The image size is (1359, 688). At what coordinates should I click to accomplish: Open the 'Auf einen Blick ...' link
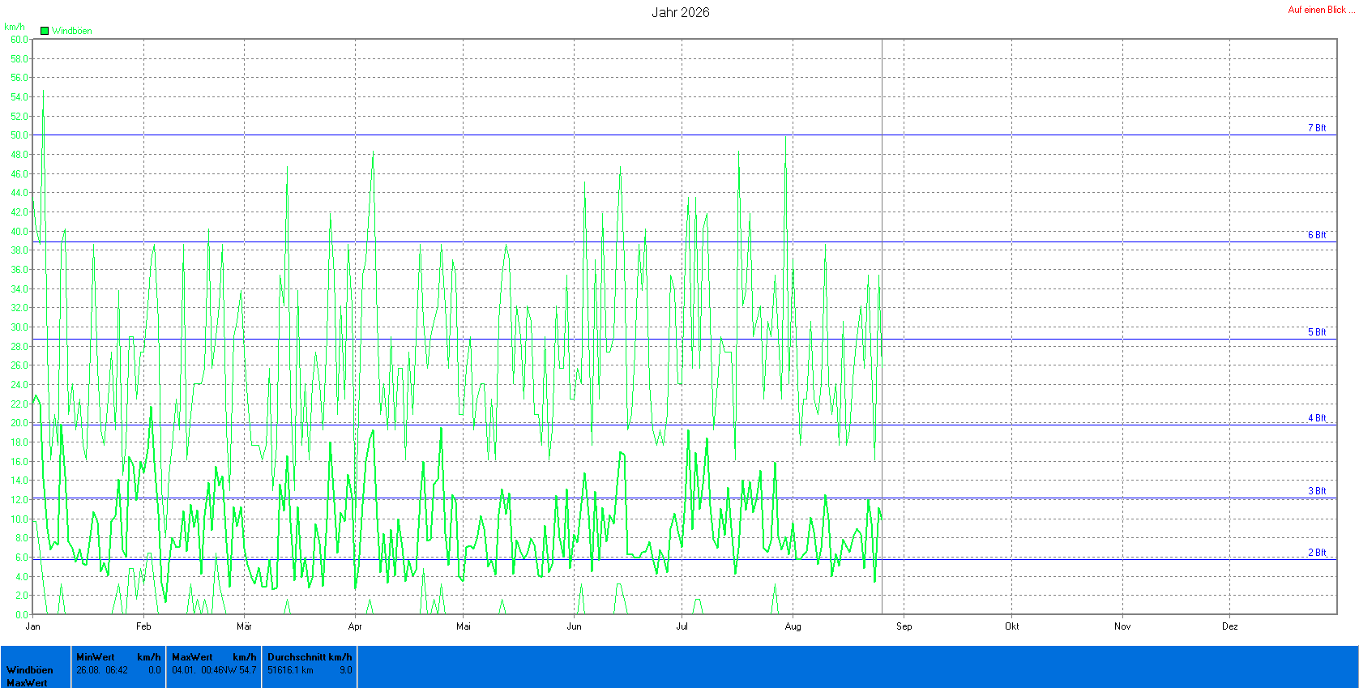[x=1322, y=10]
